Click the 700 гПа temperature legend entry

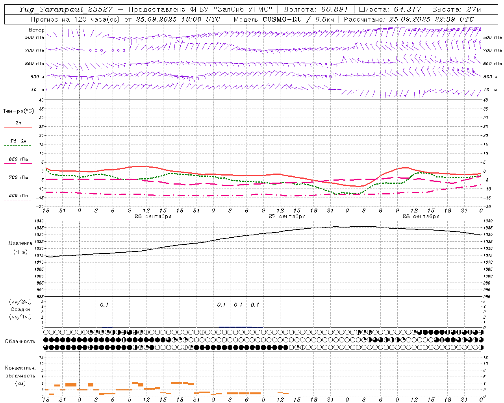point(19,177)
